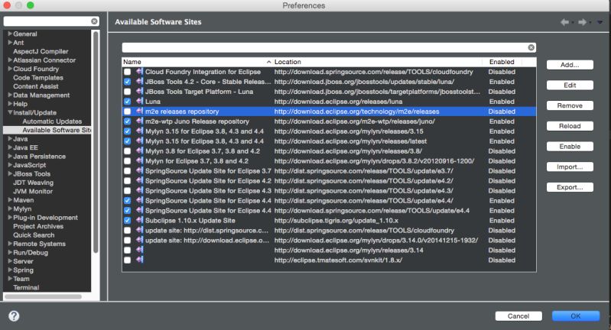The image size is (611, 330).
Task: Expand the Atlassian Connector node
Action: (10, 60)
